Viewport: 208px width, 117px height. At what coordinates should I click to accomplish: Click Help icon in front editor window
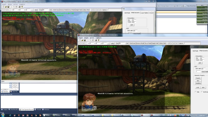pyautogui.click(x=98, y=40)
